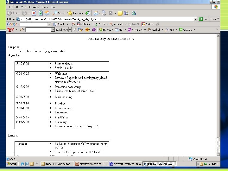This screenshot has width=228, height=171.
Task: Expand the Mail icon dropdown arrow
Action: coord(99,13)
